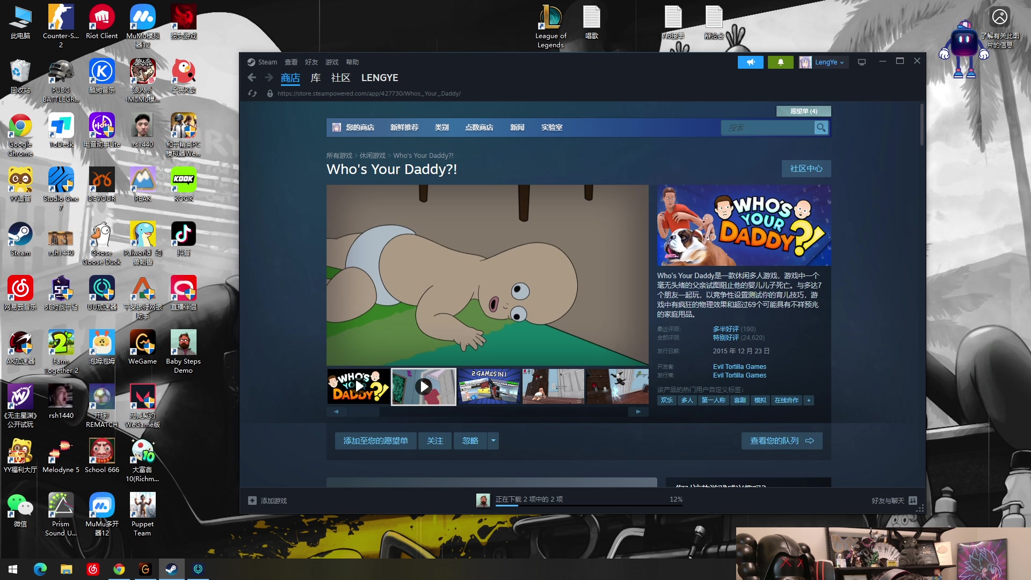Open the 社区中心 community hub
Viewport: 1031px width, 580px height.
pos(806,169)
